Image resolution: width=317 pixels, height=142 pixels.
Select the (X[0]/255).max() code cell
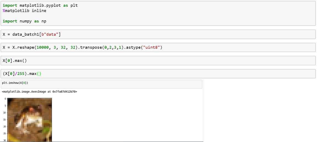pyautogui.click(x=158, y=74)
